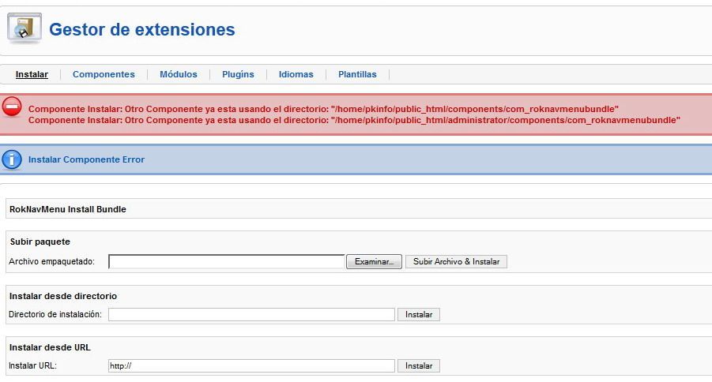Click the Gestor de extensiones heading

coord(142,29)
